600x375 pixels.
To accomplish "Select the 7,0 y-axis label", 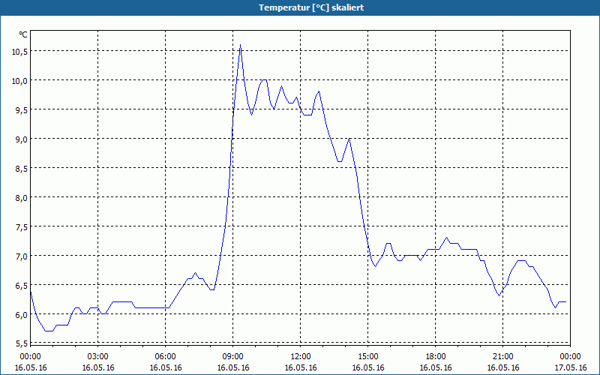I will 22,256.
